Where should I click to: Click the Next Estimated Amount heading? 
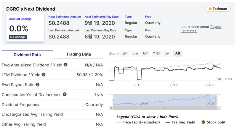65,17
